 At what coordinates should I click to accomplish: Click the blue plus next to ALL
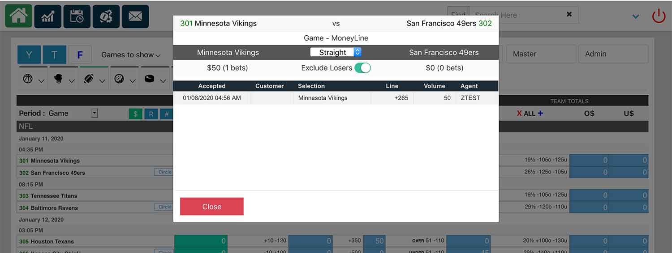coord(540,113)
